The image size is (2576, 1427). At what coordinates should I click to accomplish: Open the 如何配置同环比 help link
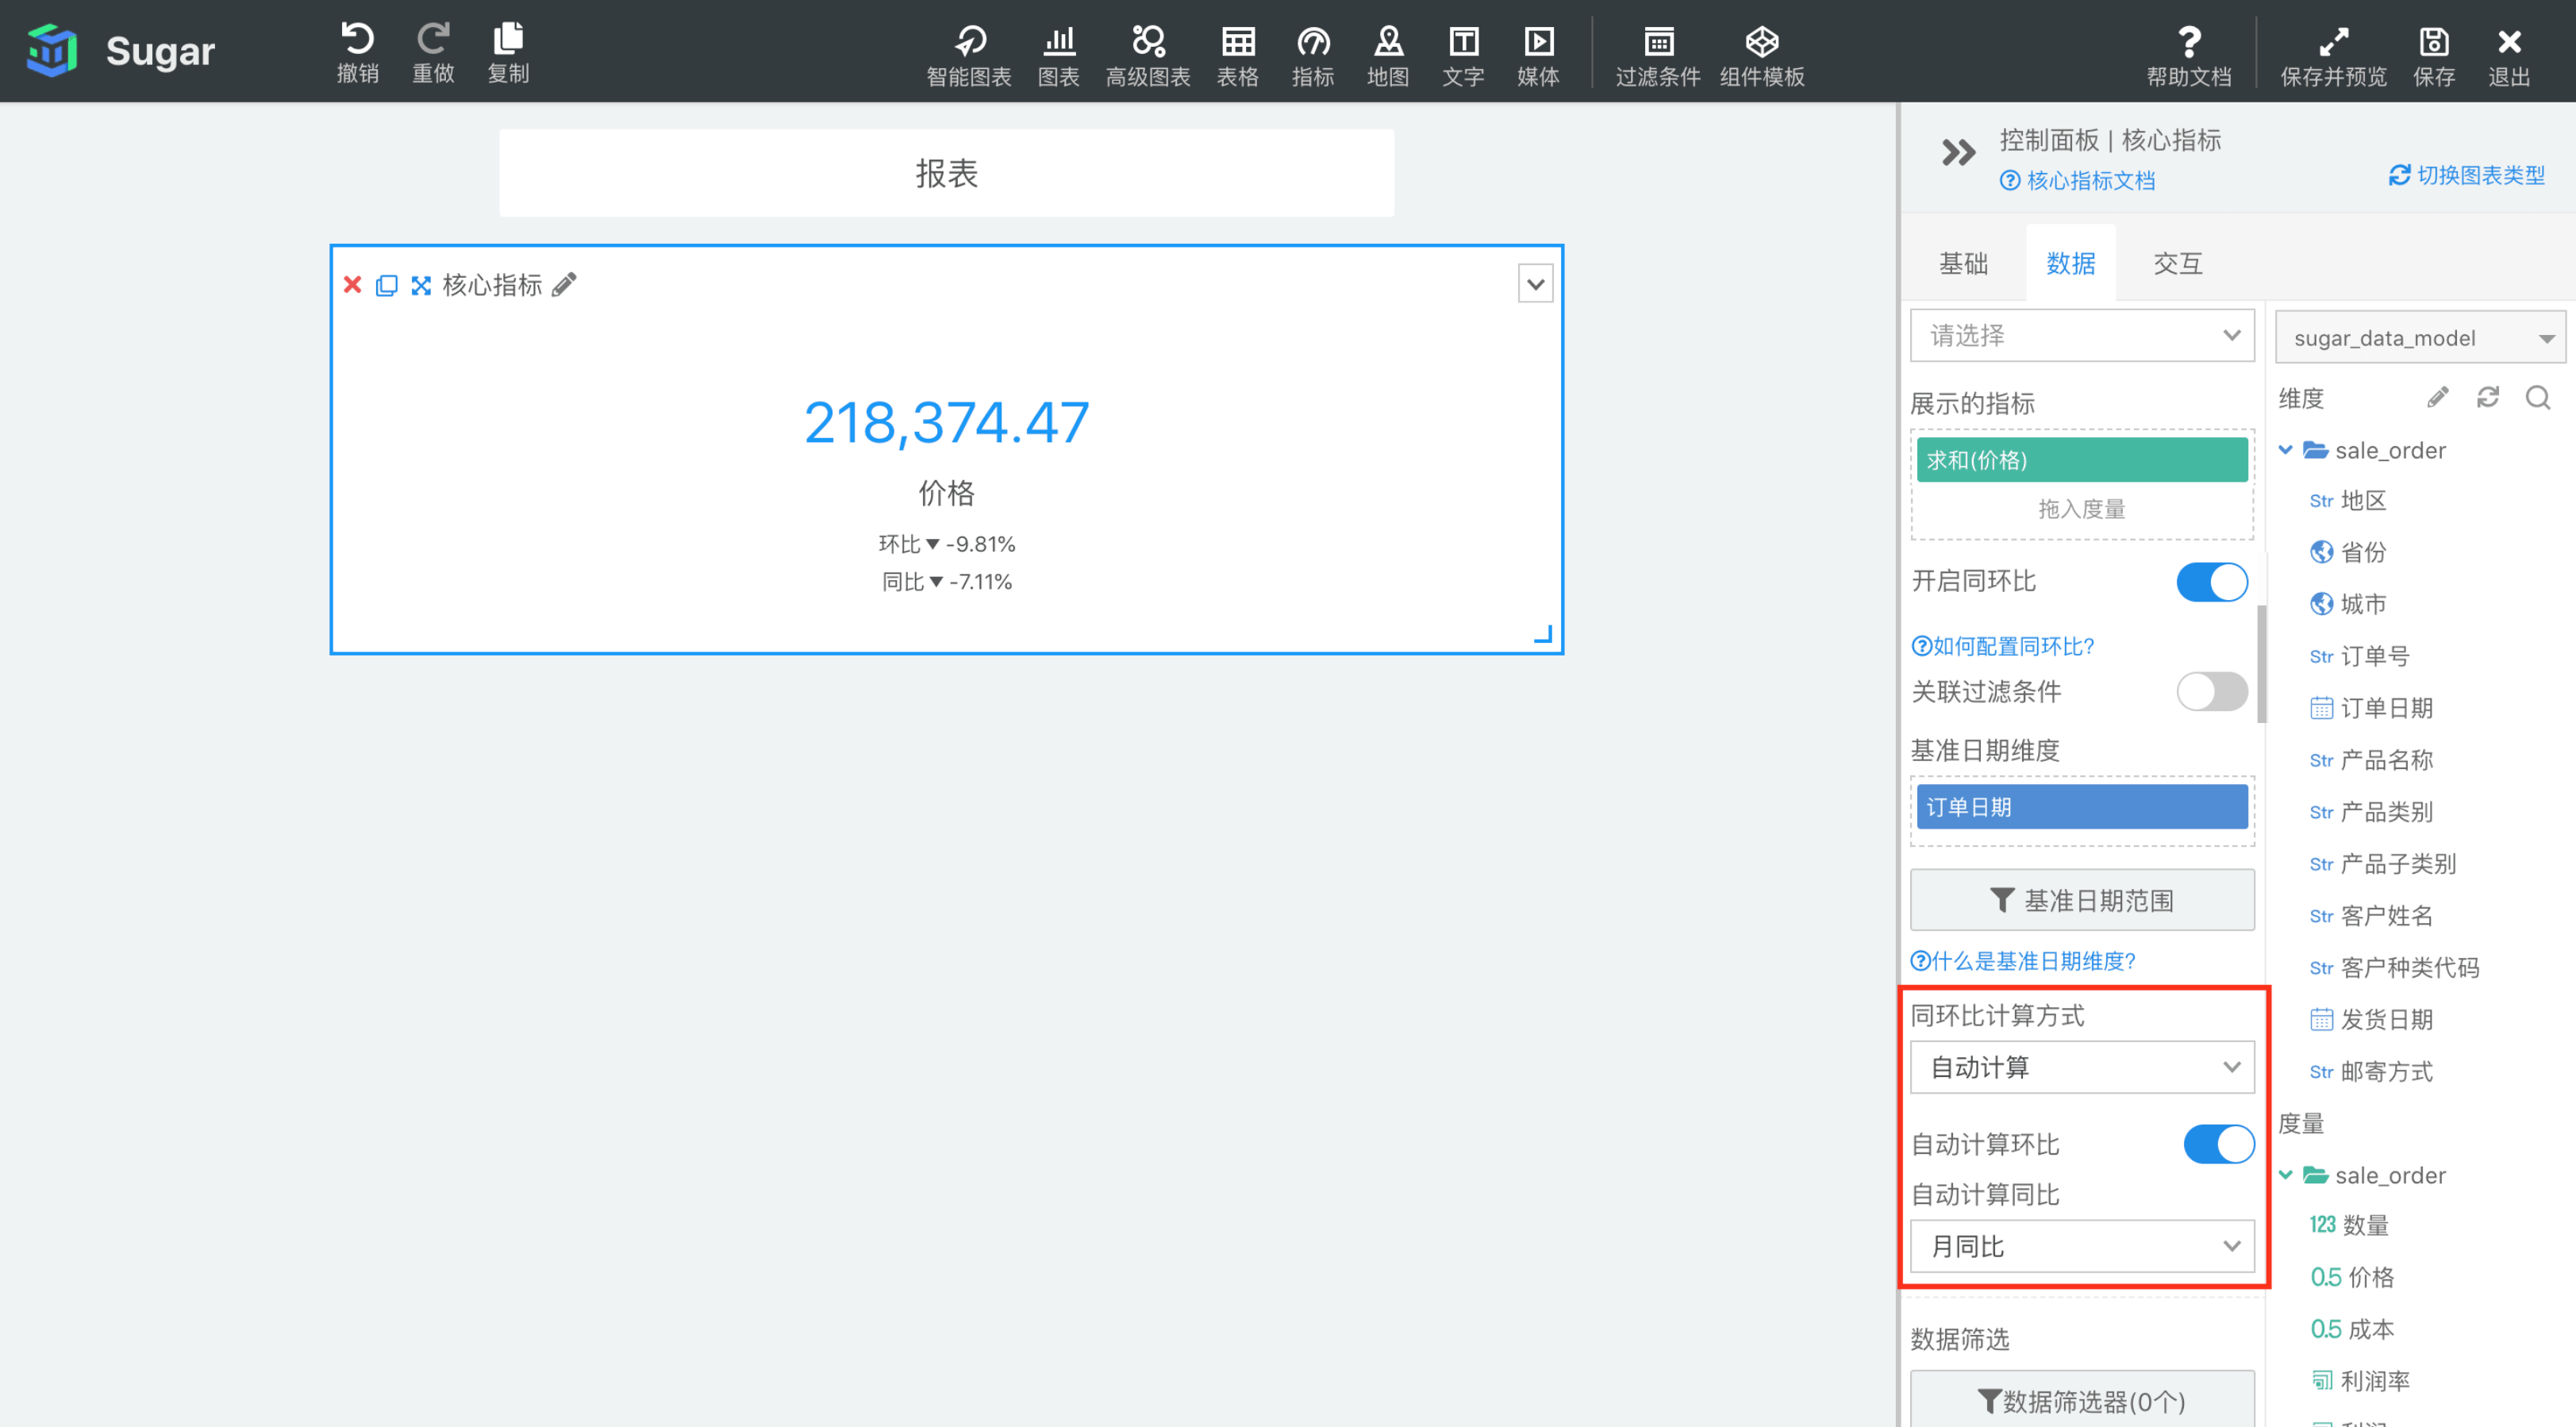coord(2002,646)
